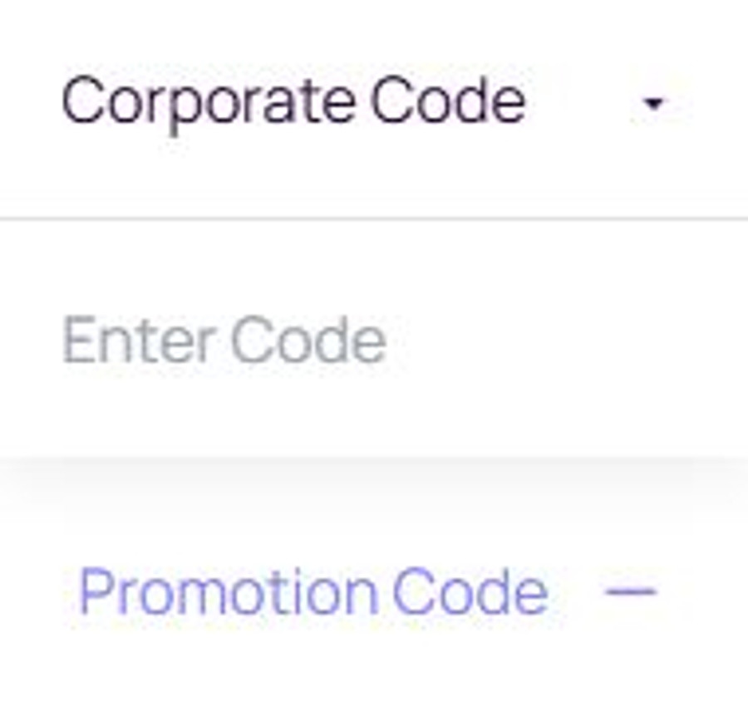Click the minus icon next to Promotion Code
This screenshot has height=716, width=748.
point(631,591)
